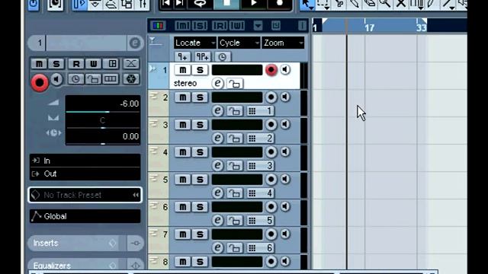Toggle Inspector large record enable button
This screenshot has width=488, height=274.
pos(40,83)
